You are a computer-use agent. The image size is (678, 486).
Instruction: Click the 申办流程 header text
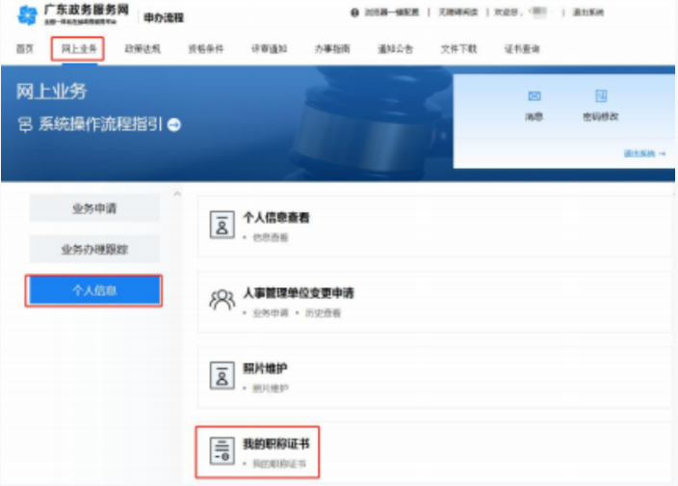[x=164, y=17]
